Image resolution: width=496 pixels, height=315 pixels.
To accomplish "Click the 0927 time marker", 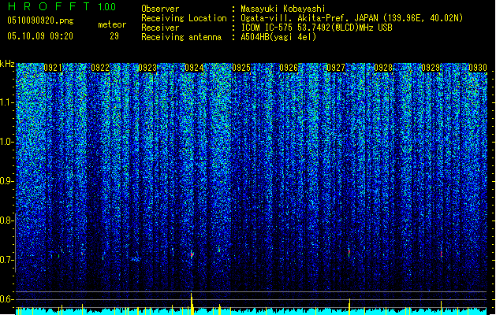I will 336,68.
